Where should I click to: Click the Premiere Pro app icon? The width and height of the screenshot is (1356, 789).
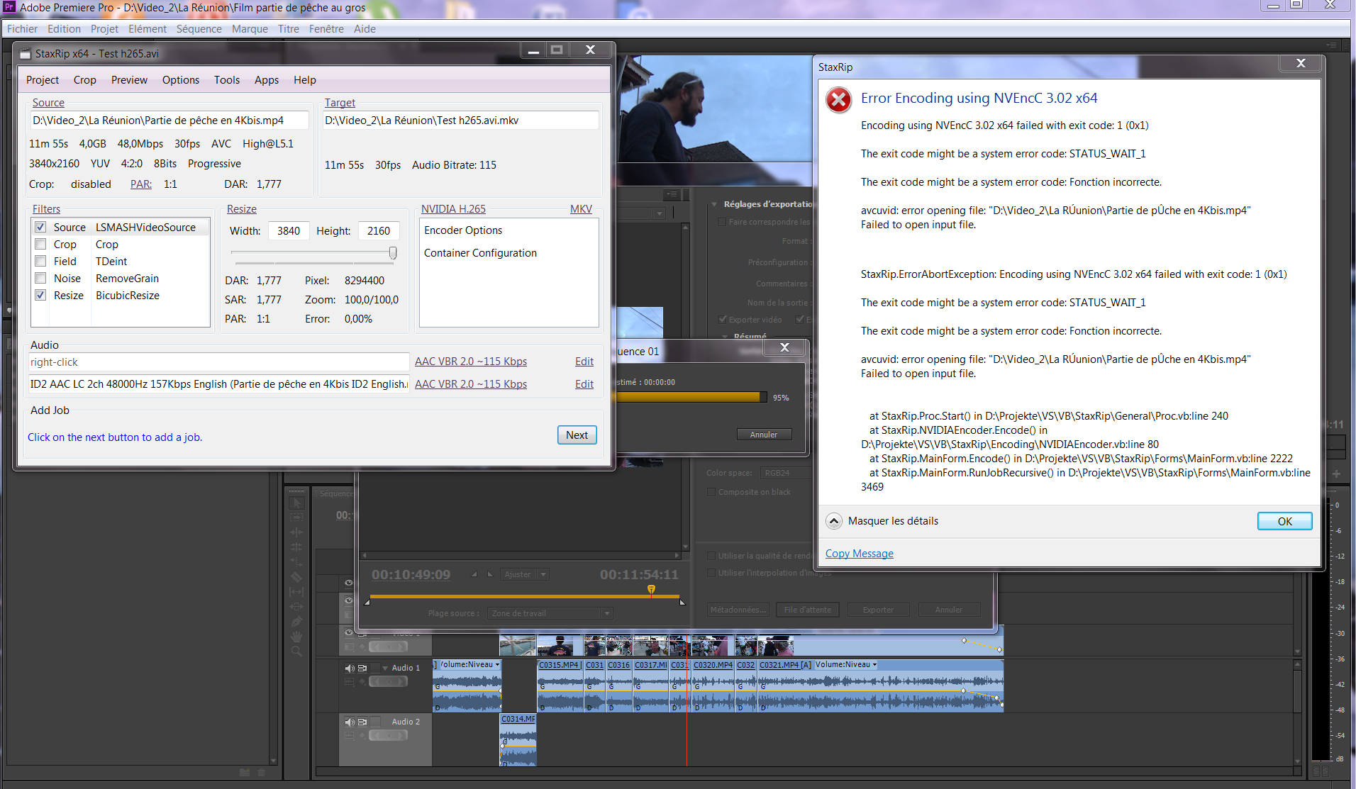click(x=9, y=7)
